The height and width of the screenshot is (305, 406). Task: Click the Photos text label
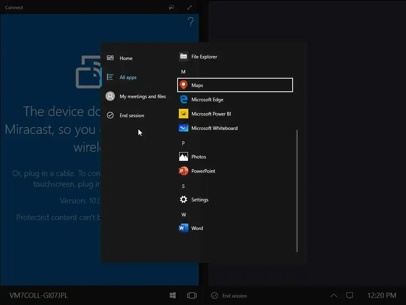click(199, 157)
